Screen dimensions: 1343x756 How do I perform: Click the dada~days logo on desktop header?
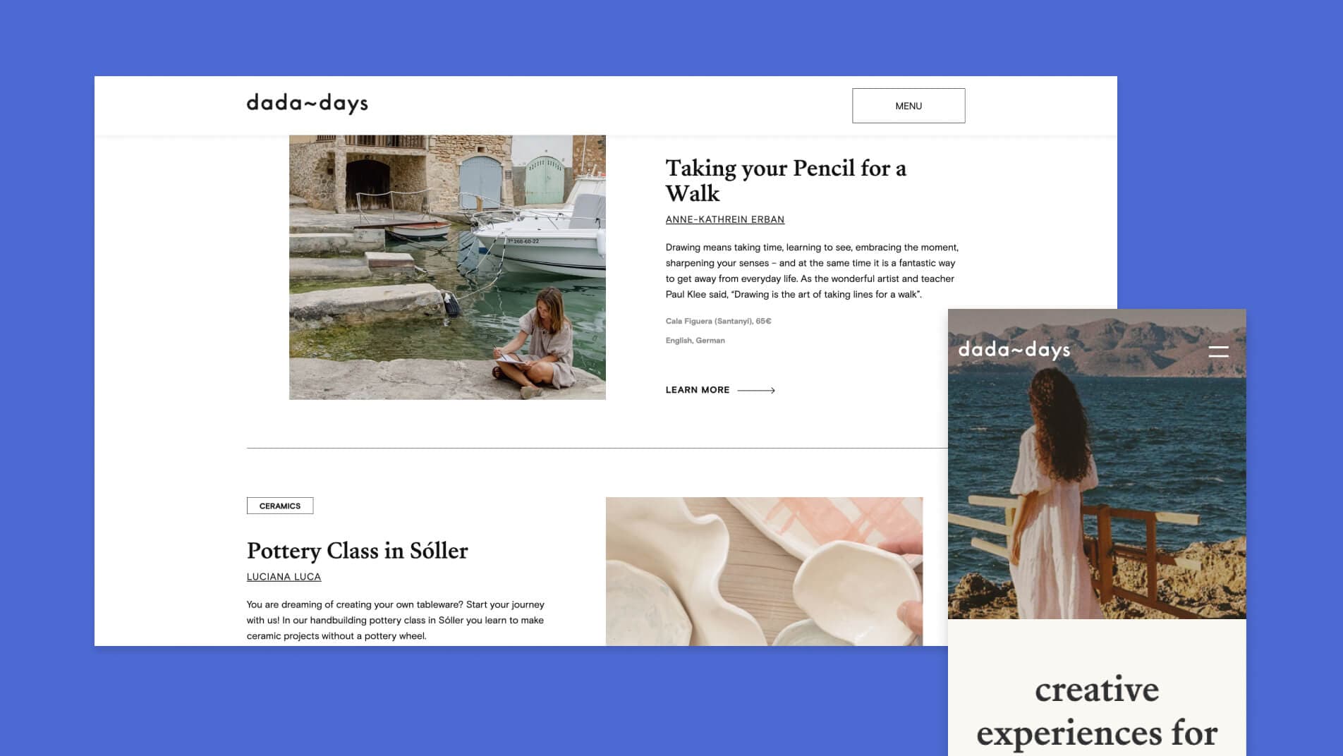[308, 104]
